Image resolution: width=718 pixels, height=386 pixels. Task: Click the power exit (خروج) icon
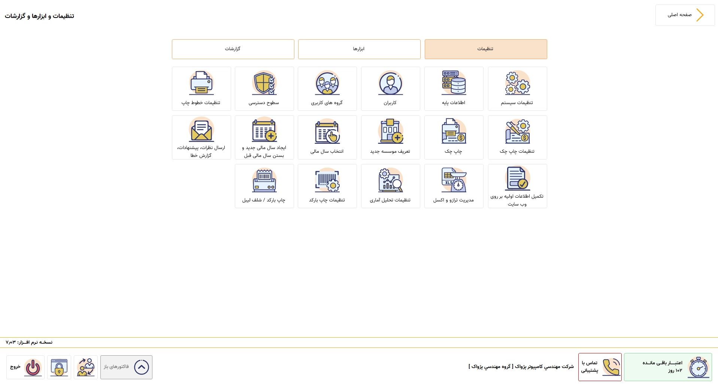click(x=33, y=367)
